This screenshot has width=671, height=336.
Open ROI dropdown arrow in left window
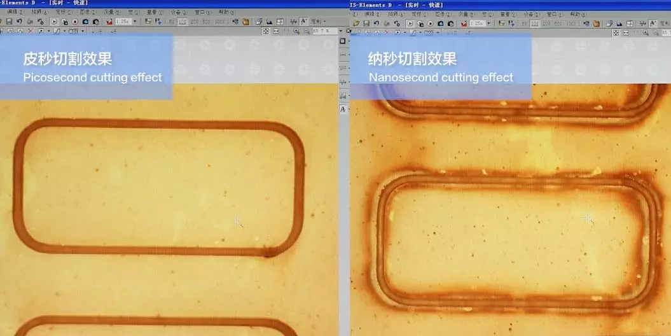coord(83,31)
